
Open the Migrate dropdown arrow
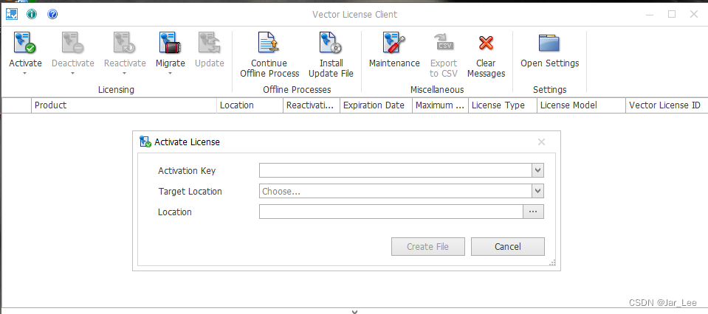(171, 74)
